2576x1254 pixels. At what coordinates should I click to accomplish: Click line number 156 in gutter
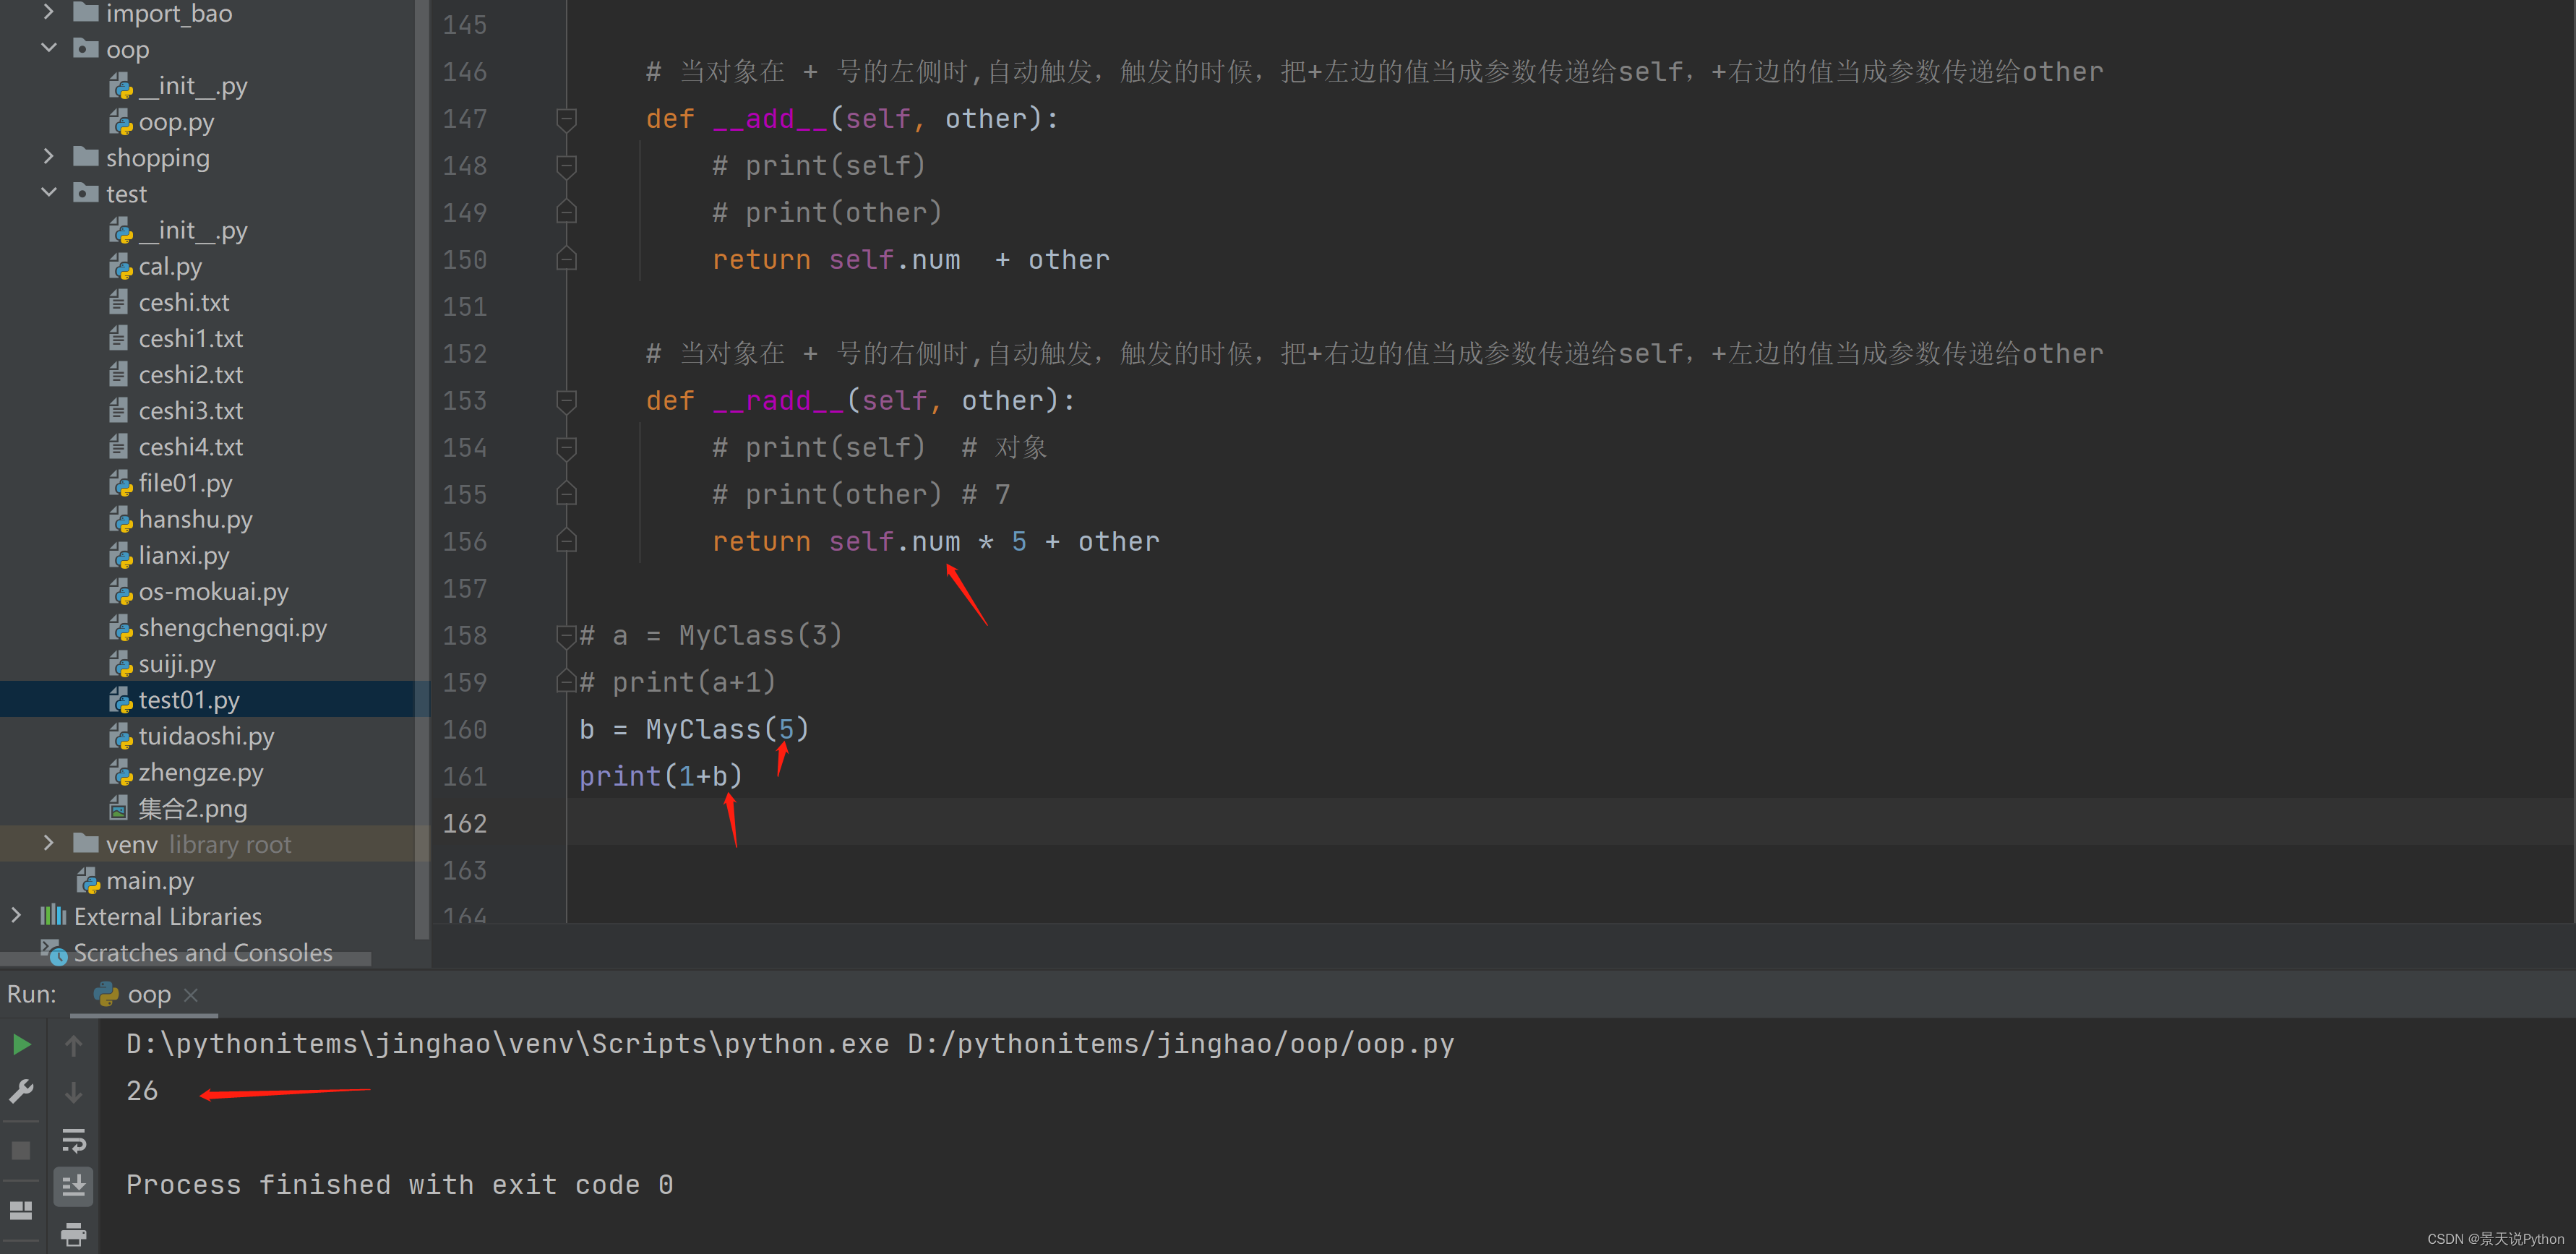[465, 542]
